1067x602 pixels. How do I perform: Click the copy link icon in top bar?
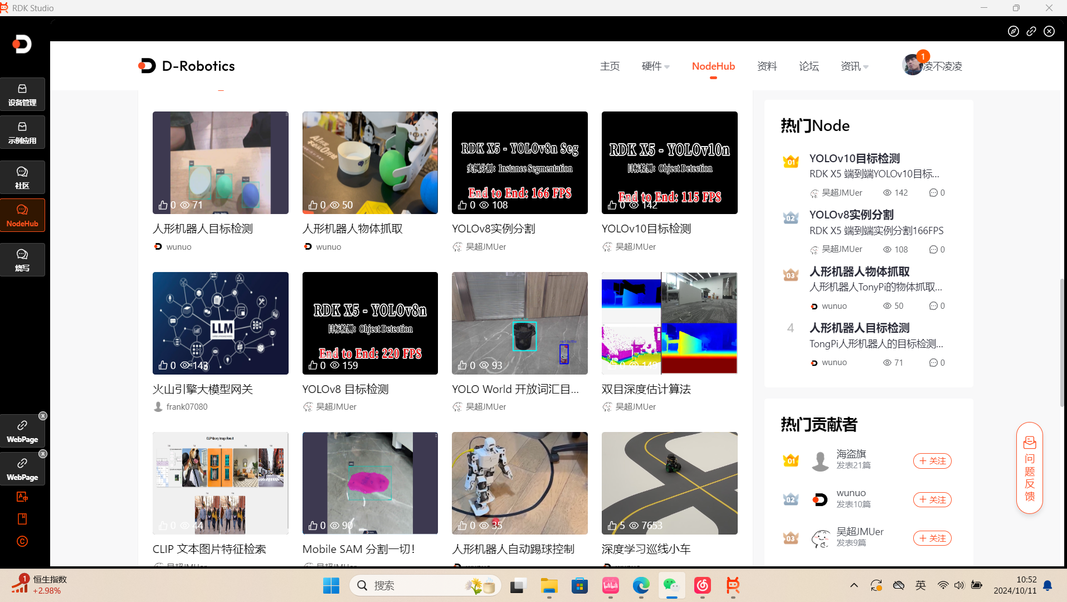tap(1031, 31)
